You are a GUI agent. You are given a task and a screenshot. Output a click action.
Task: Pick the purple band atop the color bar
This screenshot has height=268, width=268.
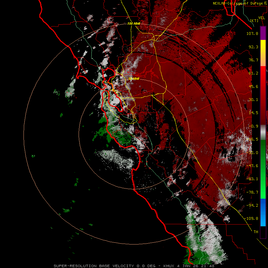[x=263, y=33]
